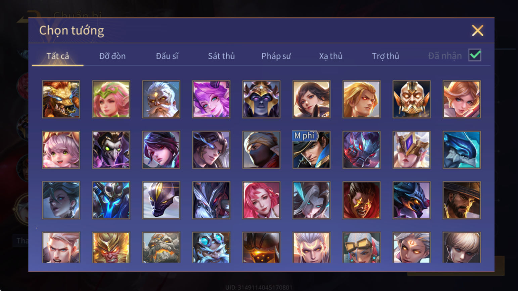
Task: Filter by the Sát thủ tab
Action: click(221, 56)
